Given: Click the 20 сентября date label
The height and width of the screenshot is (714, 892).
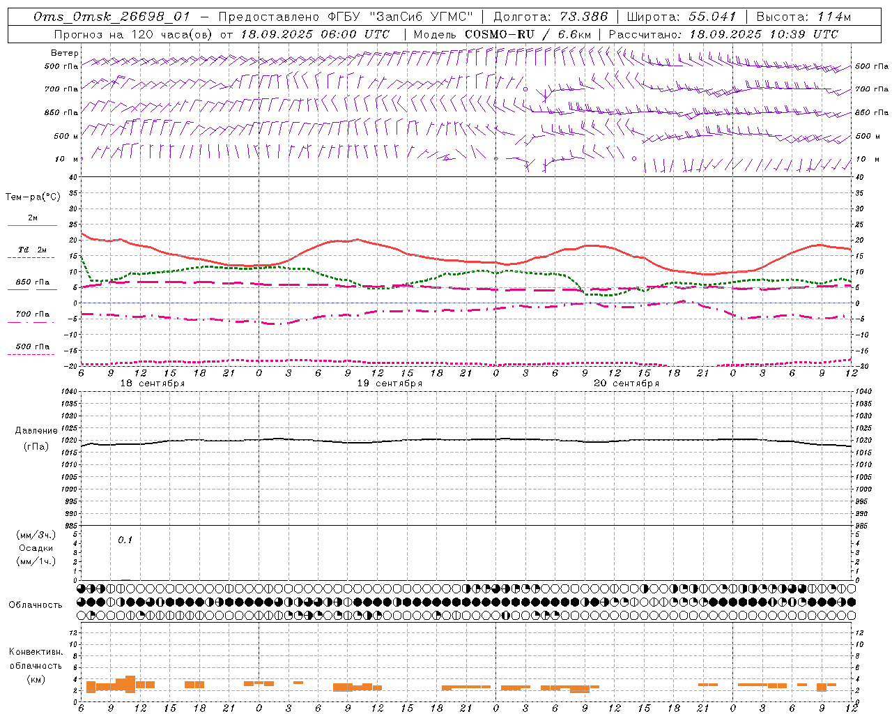Looking at the screenshot, I should [626, 383].
